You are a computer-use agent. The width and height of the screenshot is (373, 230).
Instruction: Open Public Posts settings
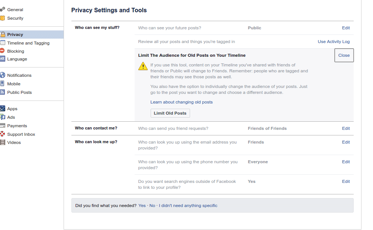pyautogui.click(x=19, y=92)
